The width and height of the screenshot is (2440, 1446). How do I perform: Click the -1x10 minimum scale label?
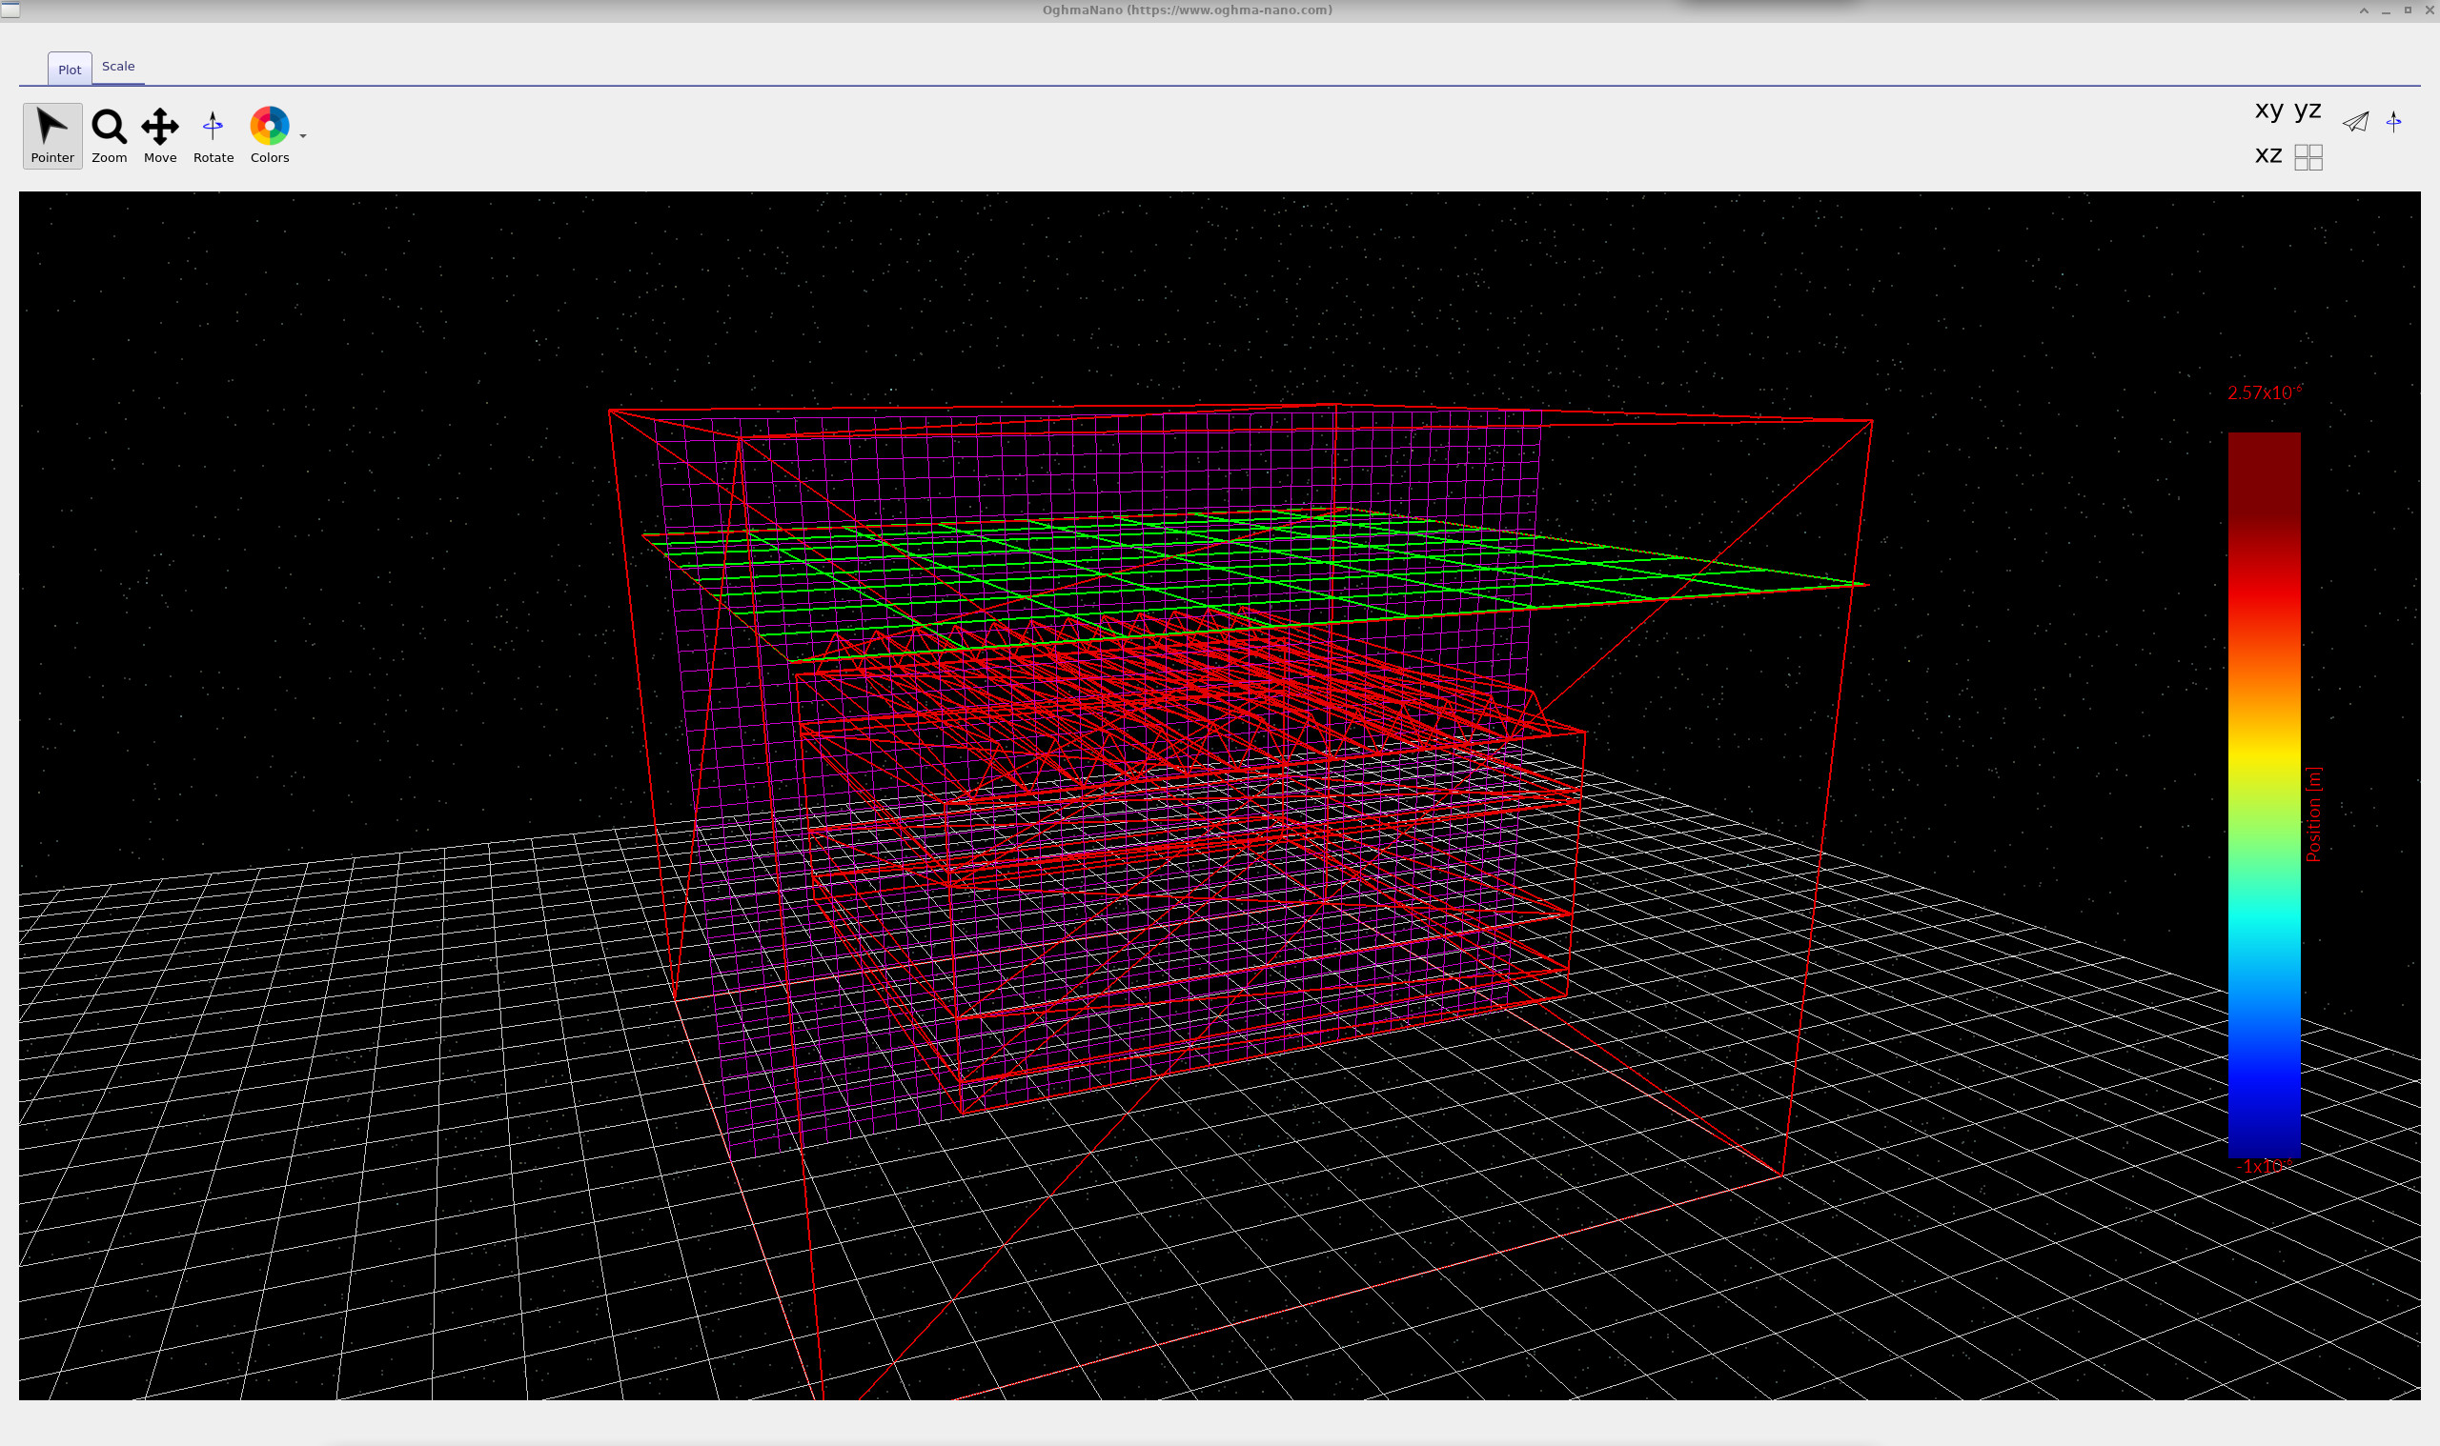point(2264,1166)
